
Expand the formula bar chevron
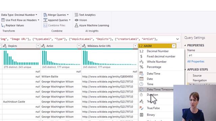click(178, 39)
